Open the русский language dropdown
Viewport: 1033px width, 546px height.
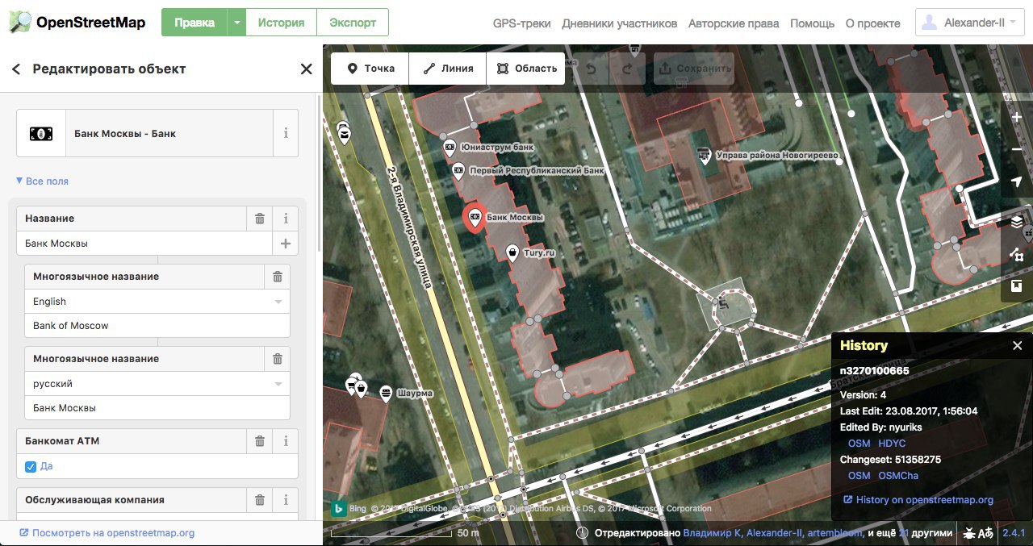(x=278, y=384)
